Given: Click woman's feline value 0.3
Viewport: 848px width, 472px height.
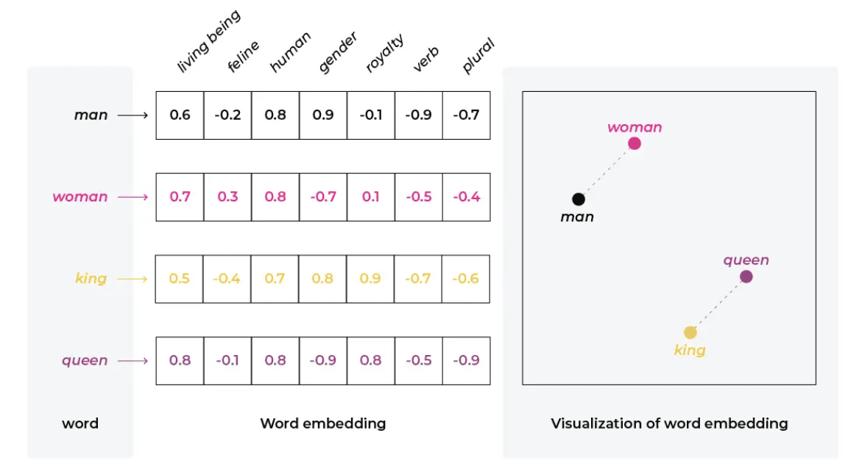Looking at the screenshot, I should click(227, 197).
